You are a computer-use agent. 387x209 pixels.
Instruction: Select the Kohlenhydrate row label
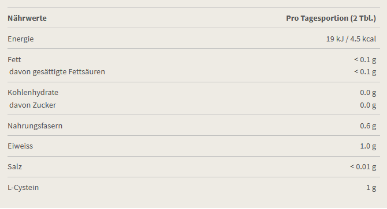click(x=33, y=93)
